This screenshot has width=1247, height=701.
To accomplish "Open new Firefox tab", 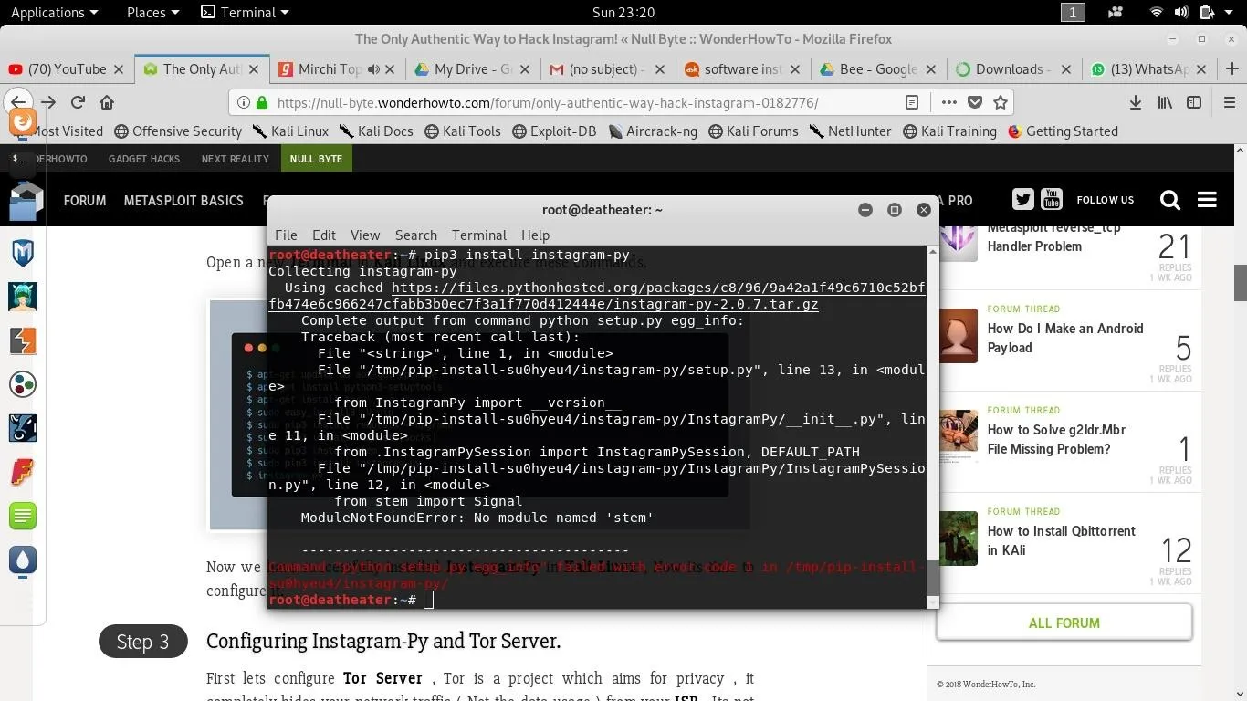I will pos(1232,68).
